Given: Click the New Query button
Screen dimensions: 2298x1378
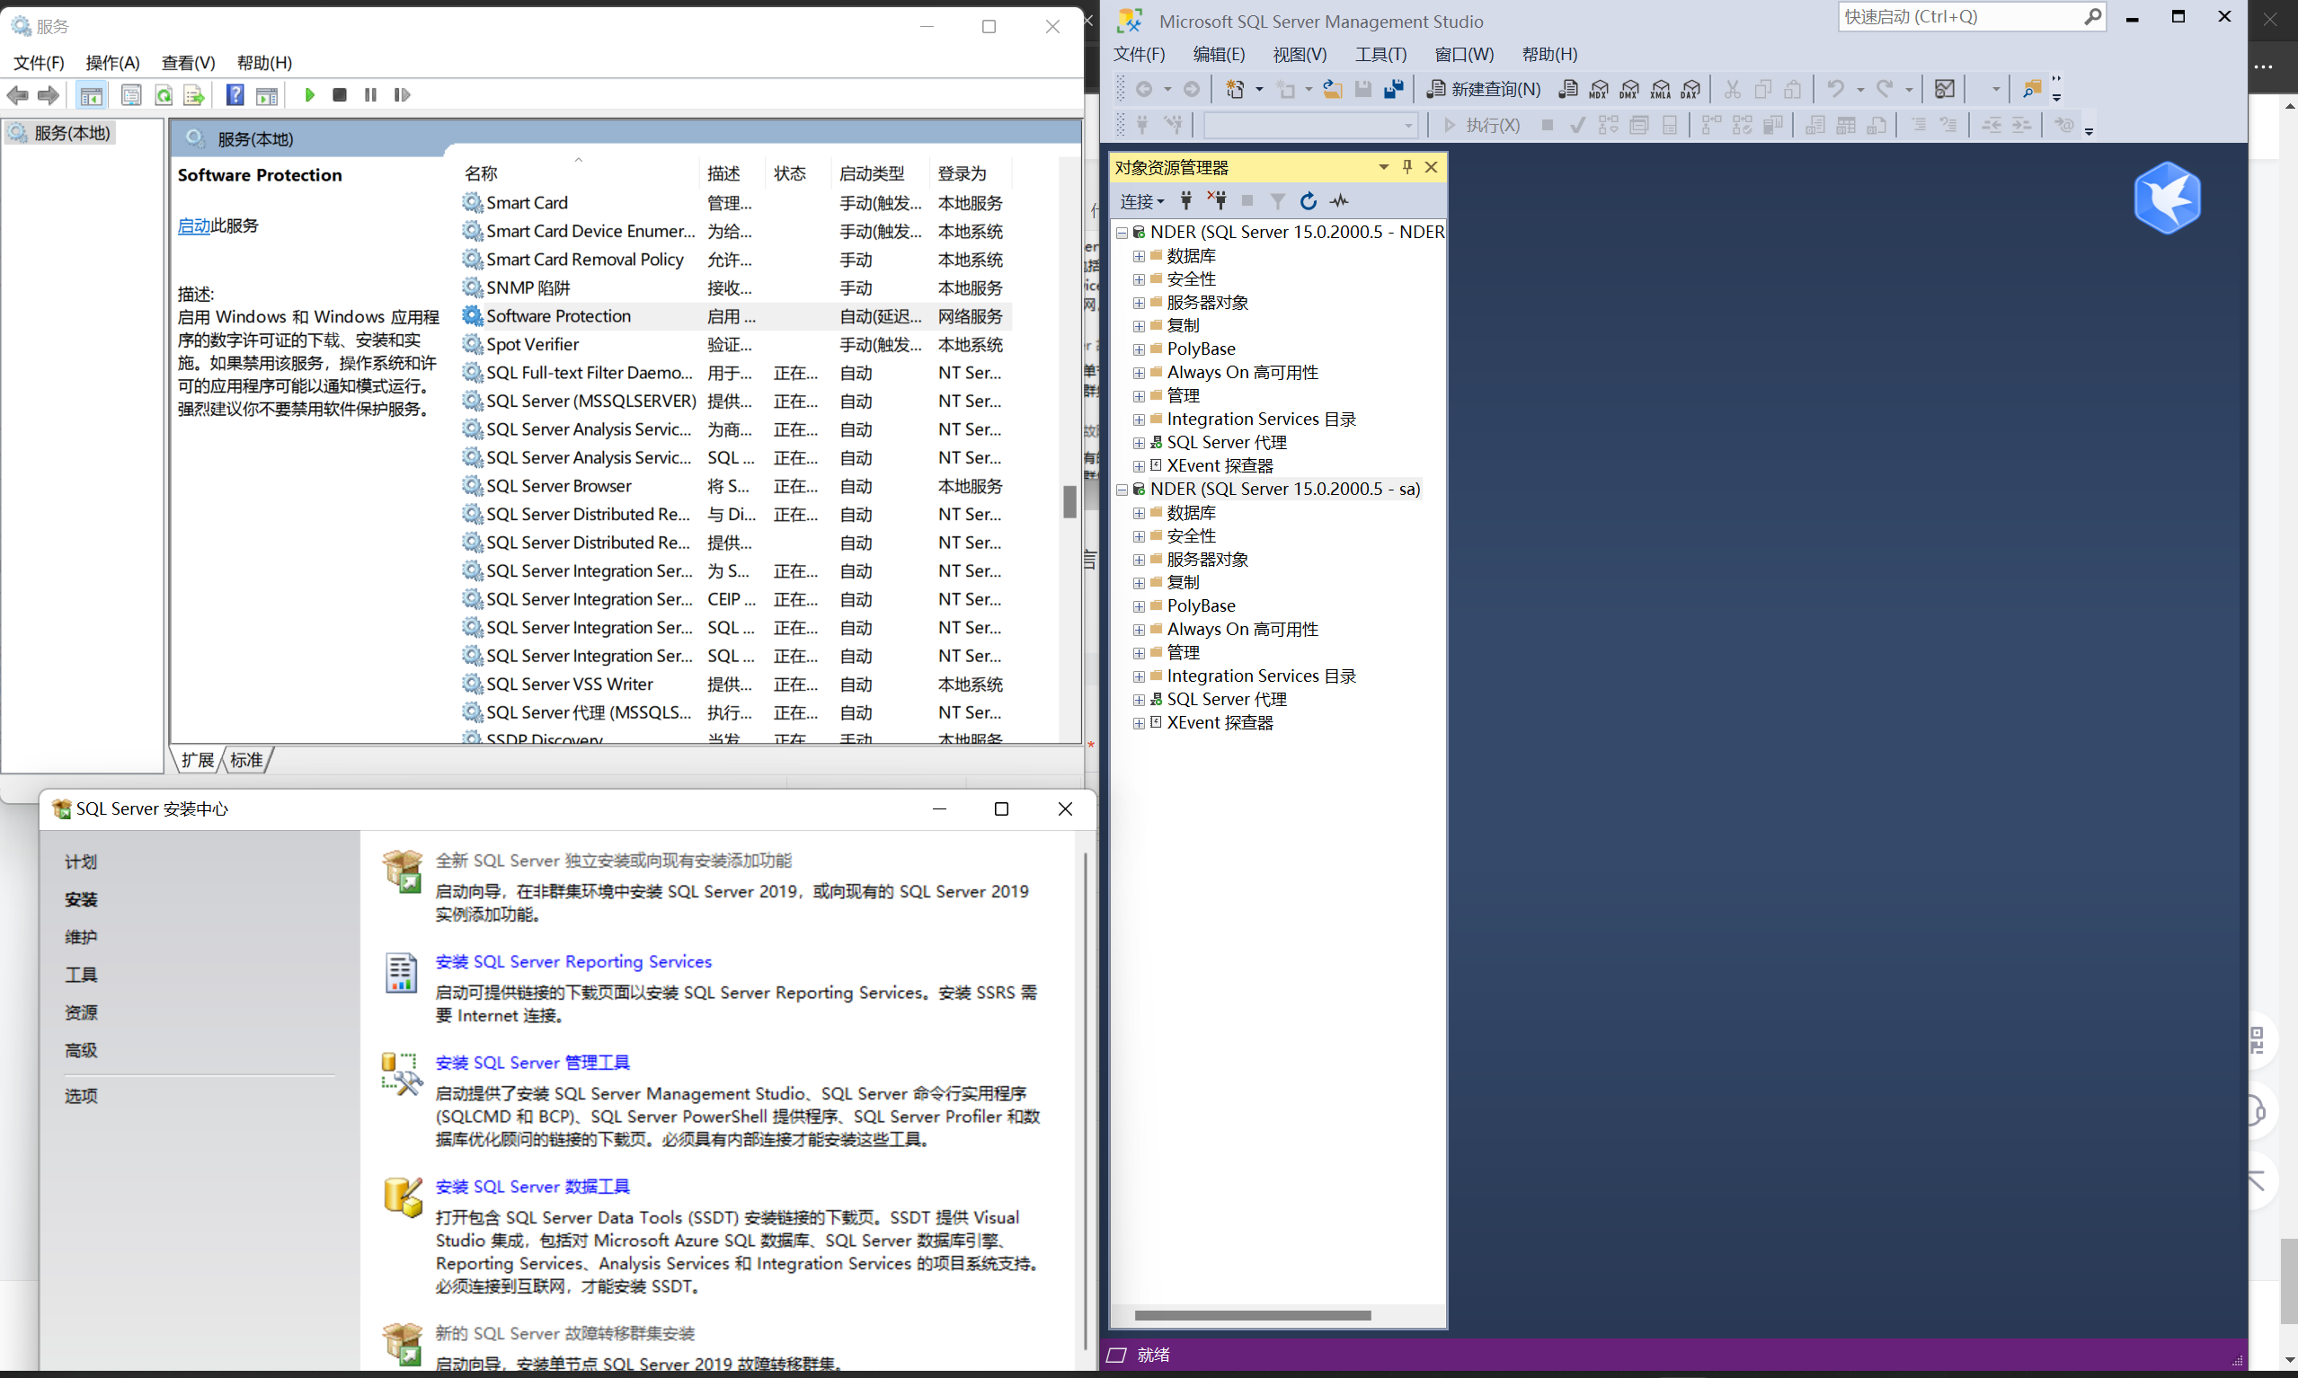Looking at the screenshot, I should [x=1484, y=89].
